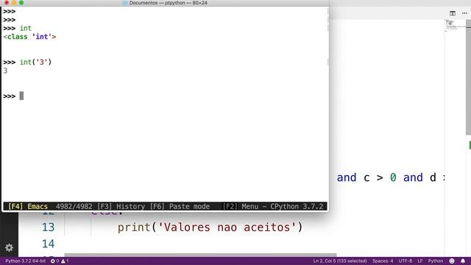Change the UTF-8 encoding setting
471x265 pixels.
coord(406,261)
